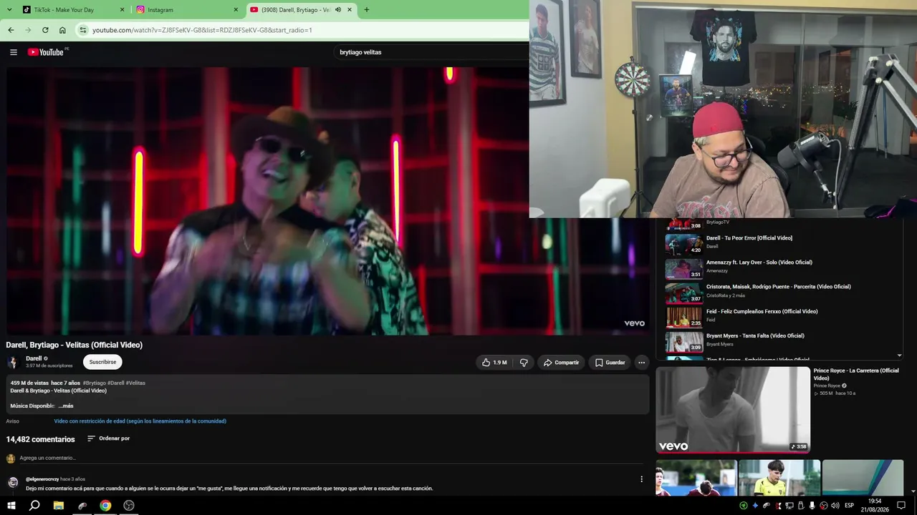Open options menu for @elgenerocrvzy comment

(641, 479)
